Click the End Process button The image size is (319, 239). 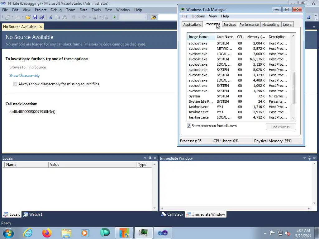281,127
